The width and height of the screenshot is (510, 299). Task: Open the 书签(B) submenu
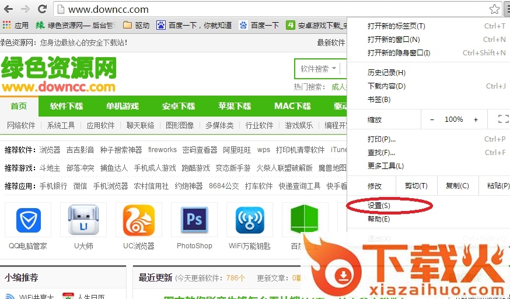coord(428,100)
